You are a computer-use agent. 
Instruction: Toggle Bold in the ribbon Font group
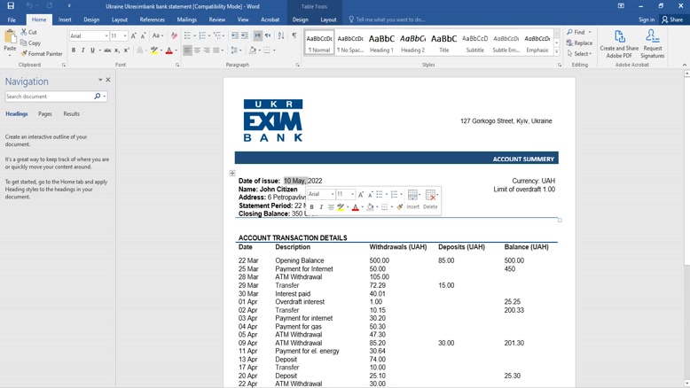click(74, 50)
